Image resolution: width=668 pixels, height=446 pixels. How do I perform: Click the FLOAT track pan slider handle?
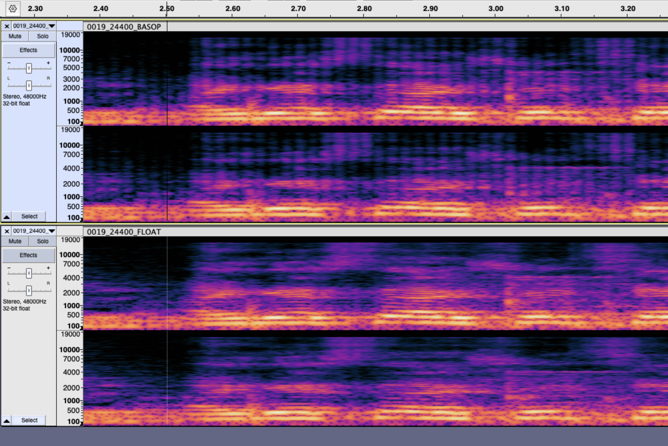pyautogui.click(x=29, y=290)
